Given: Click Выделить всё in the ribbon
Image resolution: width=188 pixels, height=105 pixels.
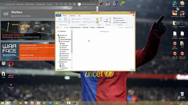Looking at the screenshot, I should (x=118, y=18).
